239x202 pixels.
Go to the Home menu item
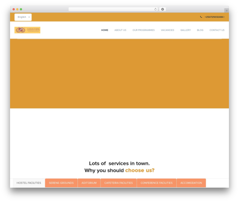click(105, 30)
